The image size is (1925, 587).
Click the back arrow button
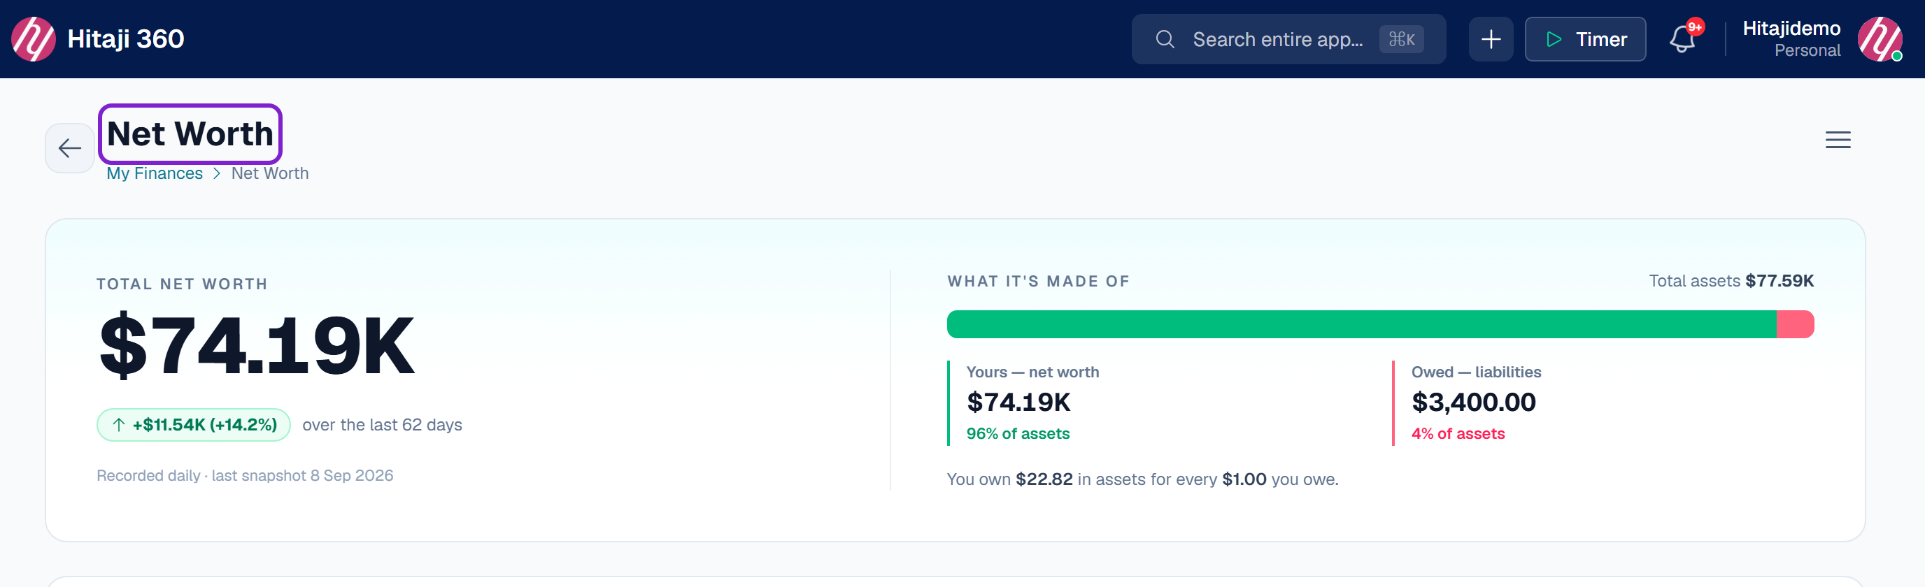tap(69, 148)
